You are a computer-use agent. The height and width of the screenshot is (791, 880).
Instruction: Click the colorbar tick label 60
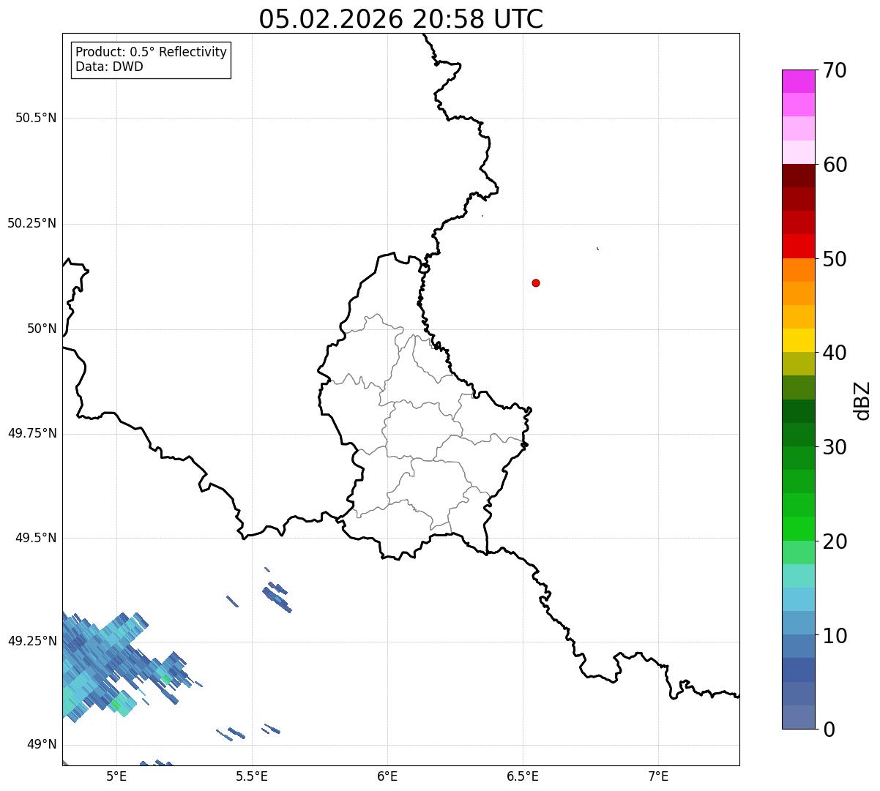835,165
